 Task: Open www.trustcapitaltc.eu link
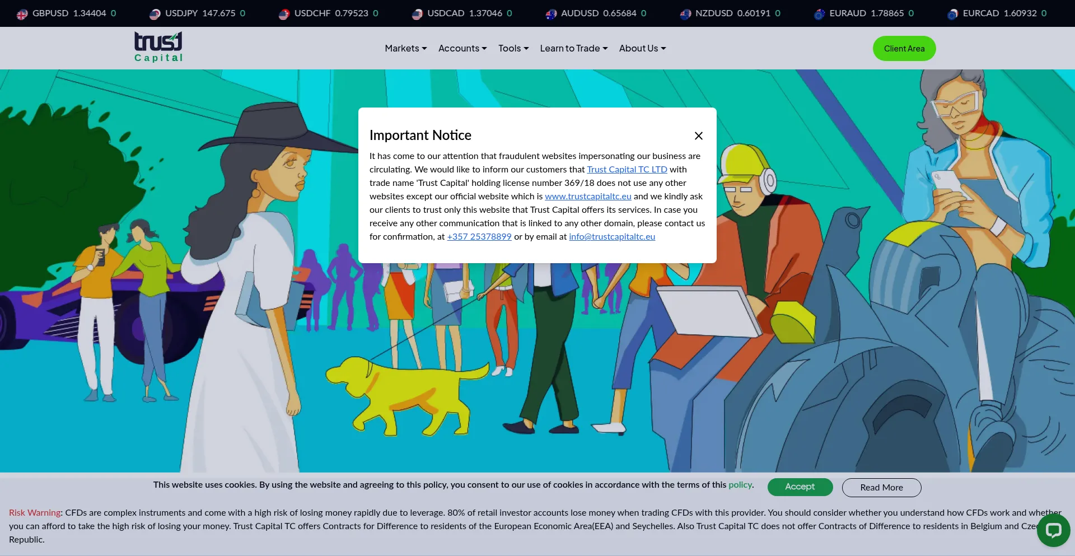[x=588, y=196]
